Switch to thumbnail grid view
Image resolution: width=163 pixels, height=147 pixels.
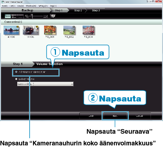pos(8,16)
